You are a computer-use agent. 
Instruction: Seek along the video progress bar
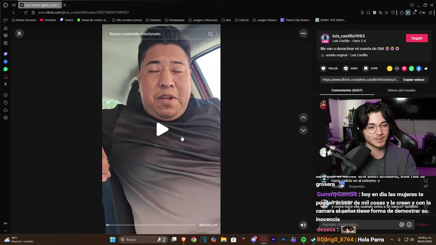click(150, 225)
